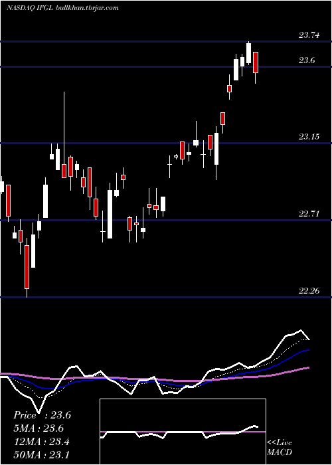This screenshot has width=332, height=465.
Task: Click the NASDAQ IFGL bullkhan.tbrjar.com title text
Action: click(62, 8)
